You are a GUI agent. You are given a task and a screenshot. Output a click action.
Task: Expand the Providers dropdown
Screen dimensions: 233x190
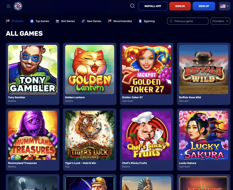(x=220, y=21)
